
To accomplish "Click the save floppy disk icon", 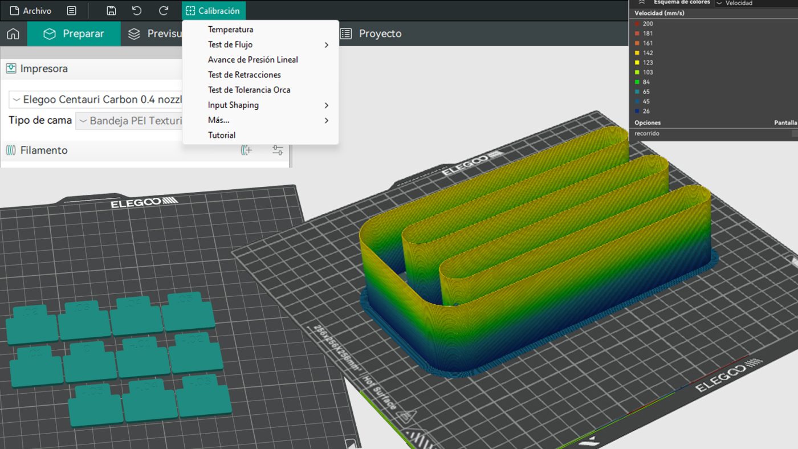I will click(112, 11).
